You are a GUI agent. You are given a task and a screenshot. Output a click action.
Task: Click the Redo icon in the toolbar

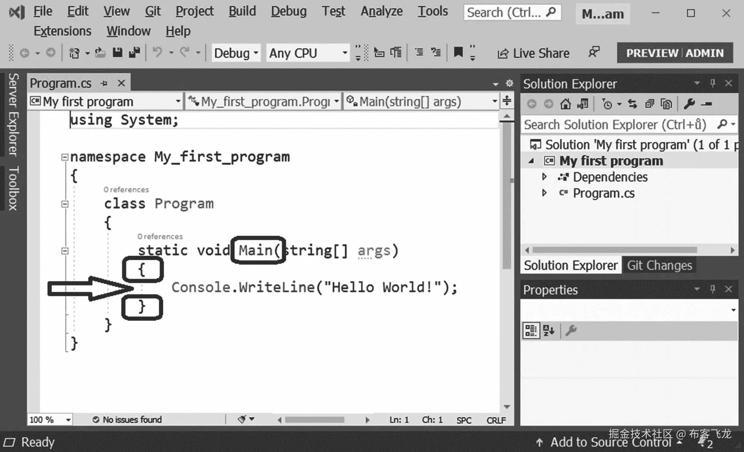click(185, 52)
